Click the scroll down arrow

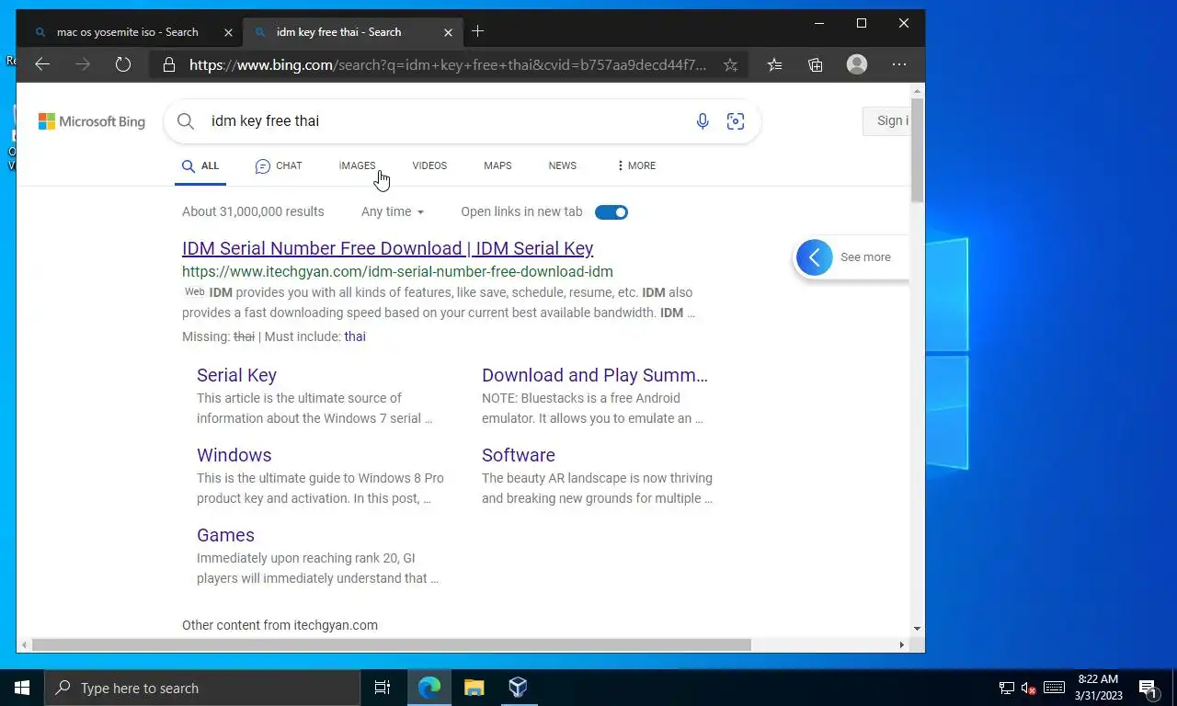tap(917, 630)
